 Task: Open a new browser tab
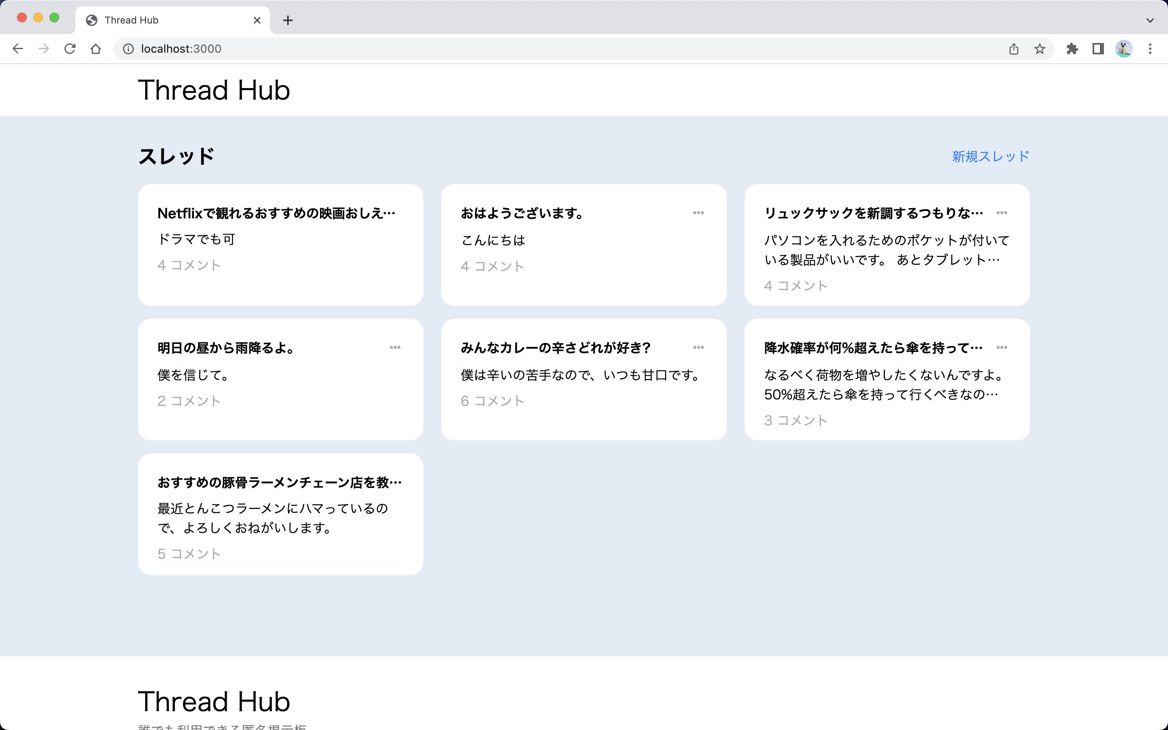pos(288,20)
